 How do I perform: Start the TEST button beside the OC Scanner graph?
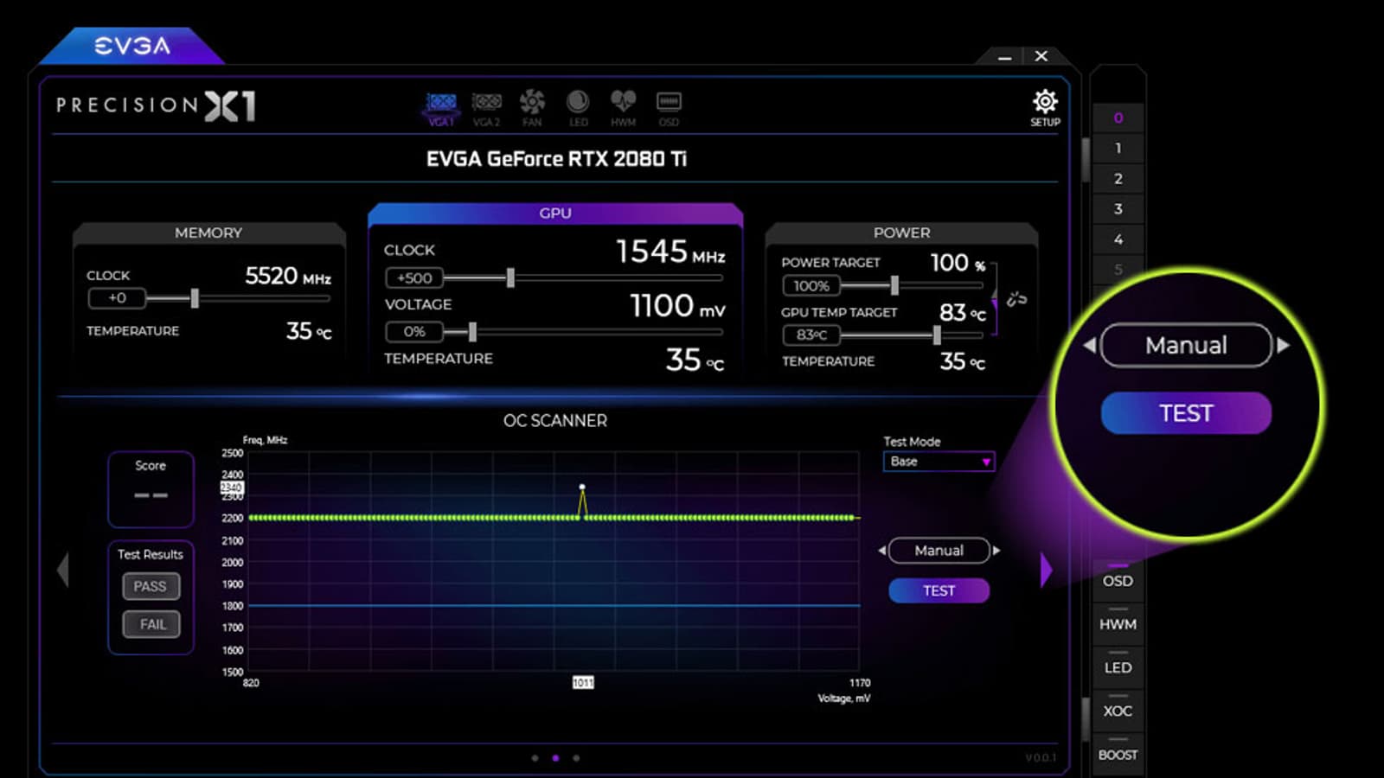pos(939,590)
